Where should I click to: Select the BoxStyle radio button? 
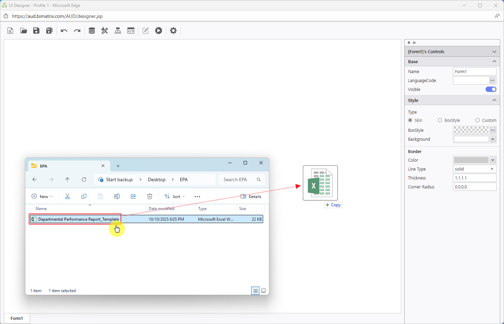[x=440, y=120]
